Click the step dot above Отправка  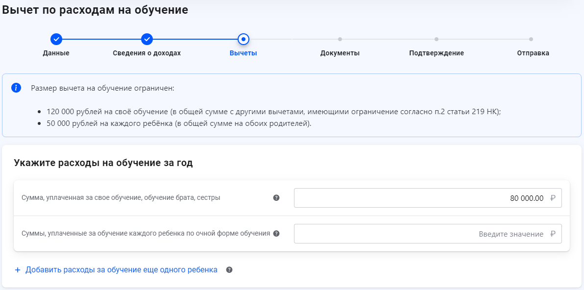coord(531,39)
